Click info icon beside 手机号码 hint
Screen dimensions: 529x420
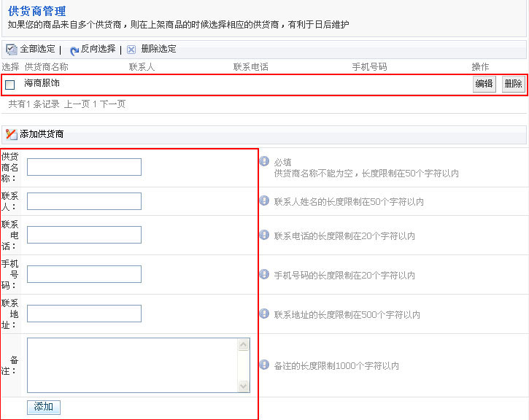coord(264,274)
